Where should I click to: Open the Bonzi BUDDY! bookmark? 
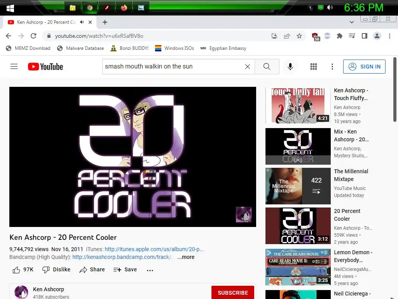(x=129, y=48)
